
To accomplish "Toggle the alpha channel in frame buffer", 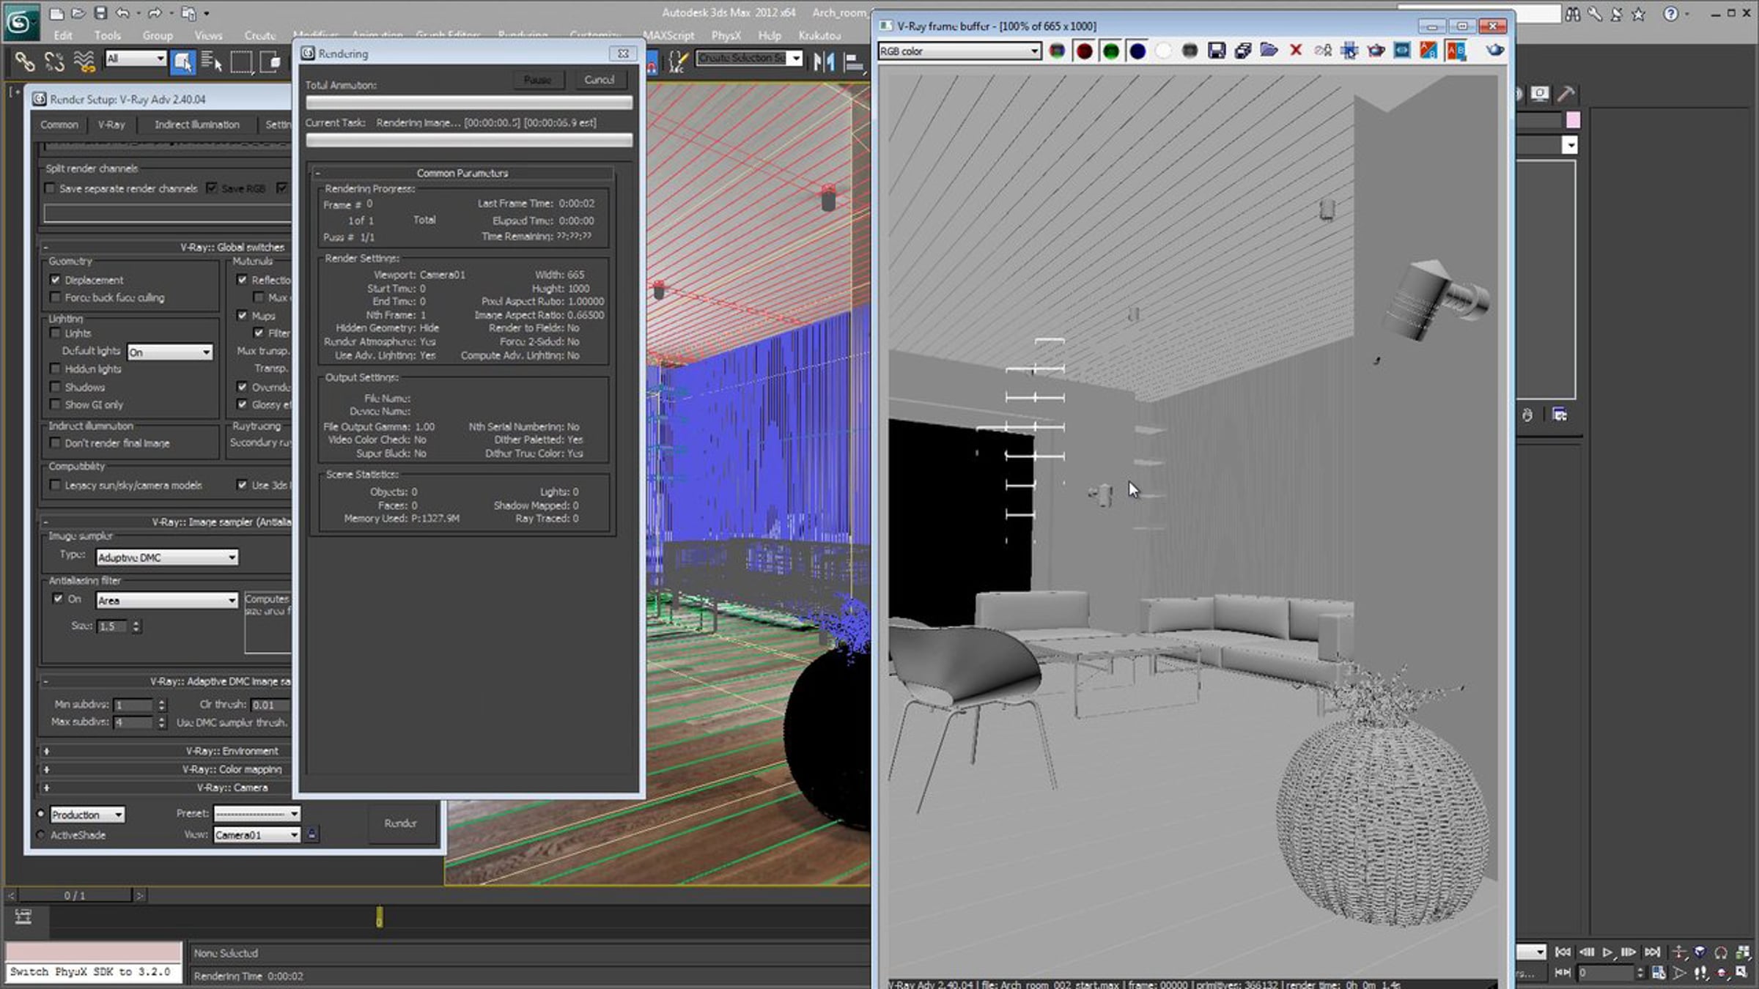I will click(1164, 51).
